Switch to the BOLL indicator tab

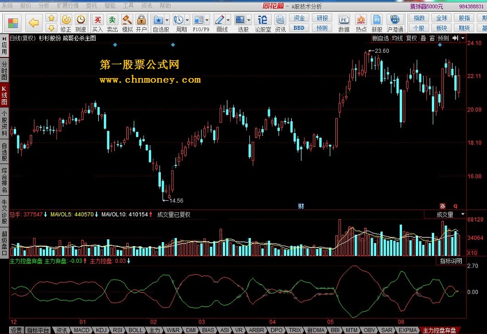pyautogui.click(x=136, y=331)
